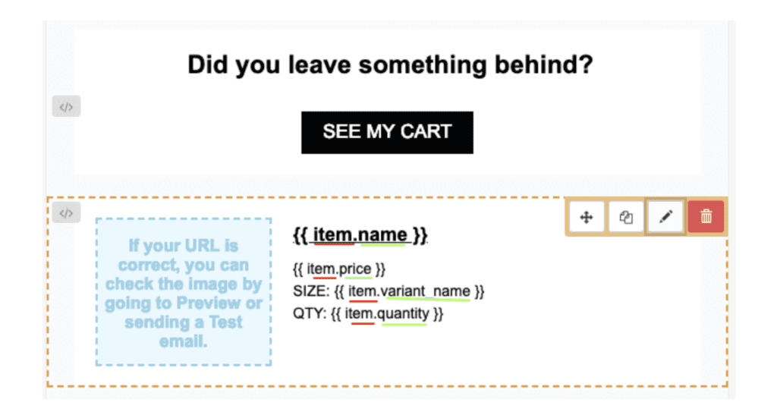Open code view icon beside header block
The width and height of the screenshot is (777, 415).
[67, 106]
